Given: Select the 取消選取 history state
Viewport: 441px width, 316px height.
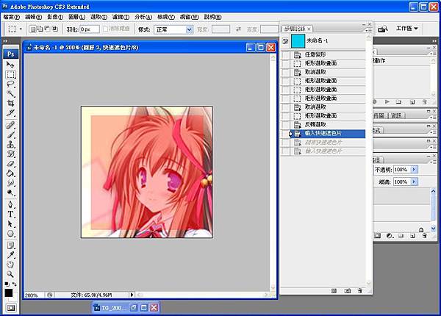Looking at the screenshot, I should (315, 73).
